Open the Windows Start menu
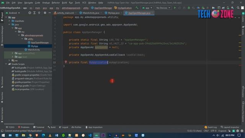 (x=3, y=135)
